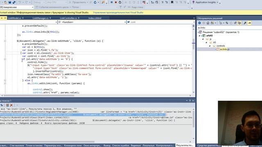Open the pending changes filter icon
262x147 pixels.
click(x=221, y=23)
